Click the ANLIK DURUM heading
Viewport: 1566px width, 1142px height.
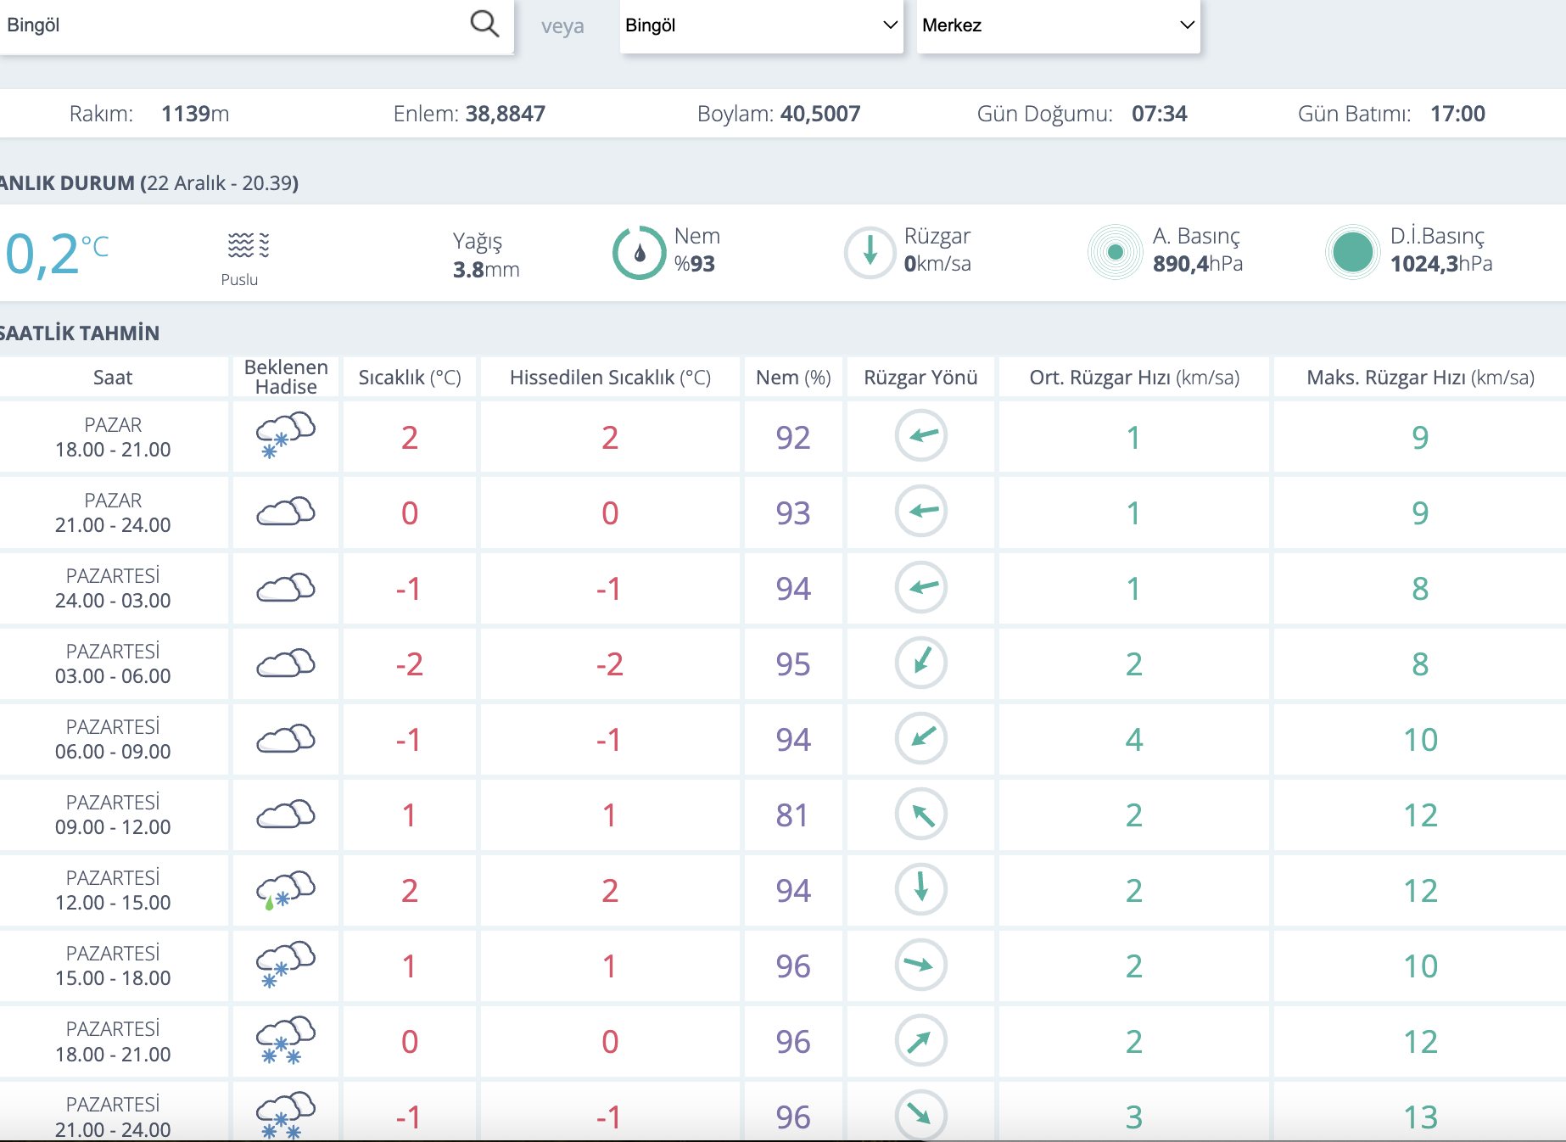(x=148, y=183)
